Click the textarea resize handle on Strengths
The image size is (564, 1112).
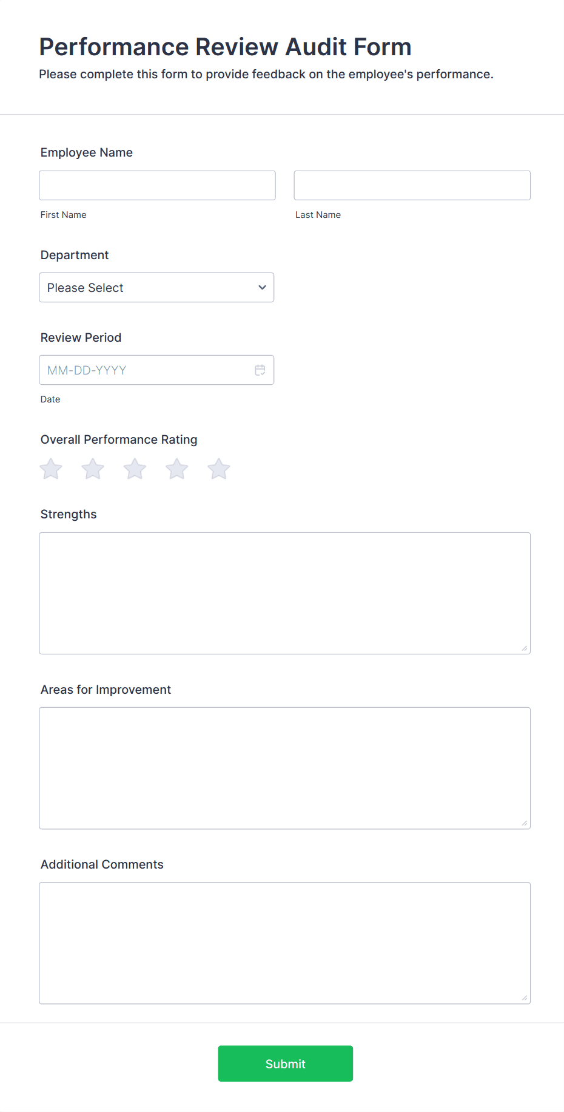[523, 648]
